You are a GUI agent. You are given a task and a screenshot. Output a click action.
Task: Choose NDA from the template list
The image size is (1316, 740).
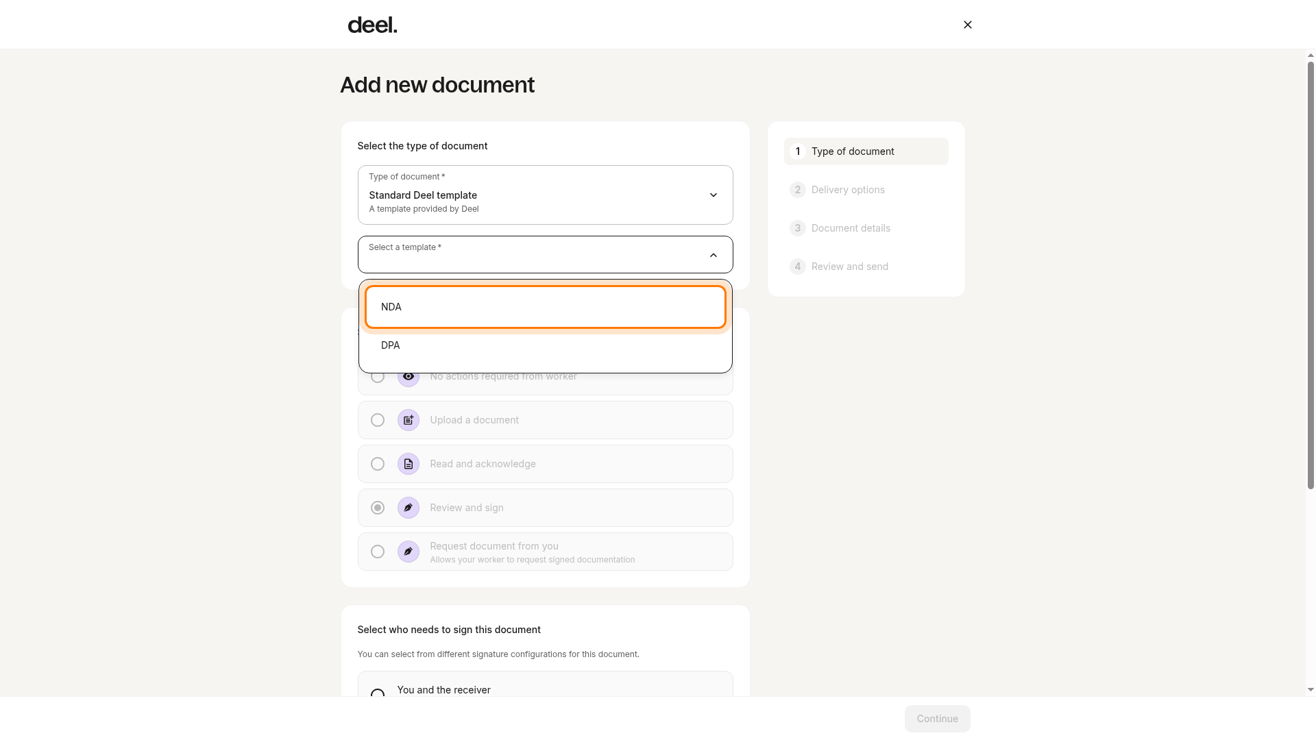coord(545,307)
